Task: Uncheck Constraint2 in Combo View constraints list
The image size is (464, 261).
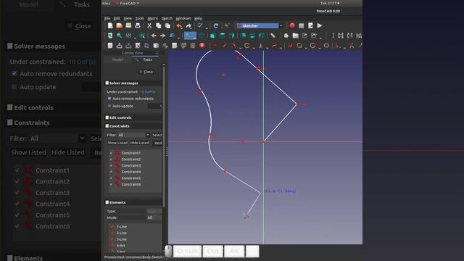Action: (111, 159)
